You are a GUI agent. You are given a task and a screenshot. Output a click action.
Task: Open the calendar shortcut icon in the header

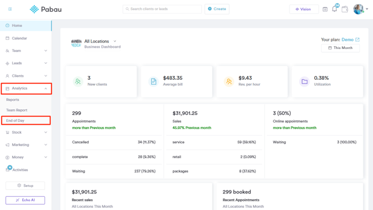[x=325, y=9]
